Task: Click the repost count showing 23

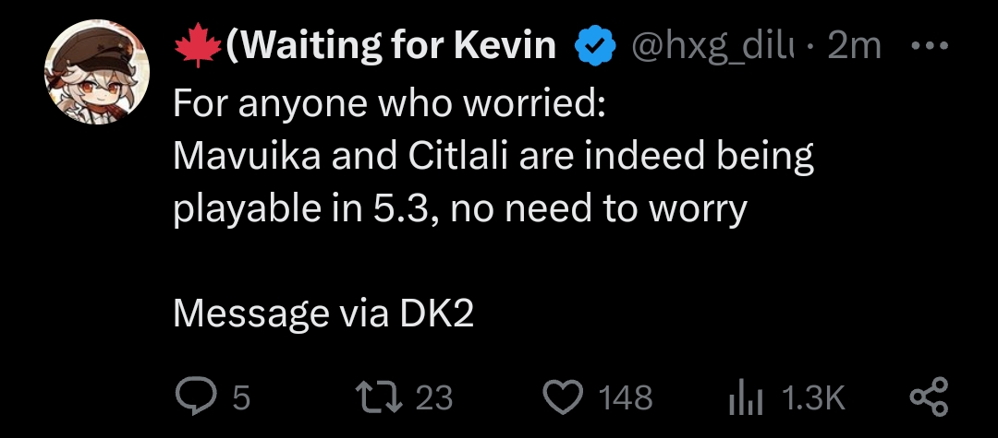Action: pyautogui.click(x=433, y=397)
